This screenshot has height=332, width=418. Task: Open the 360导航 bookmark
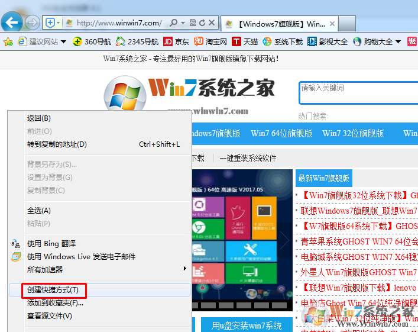click(92, 41)
